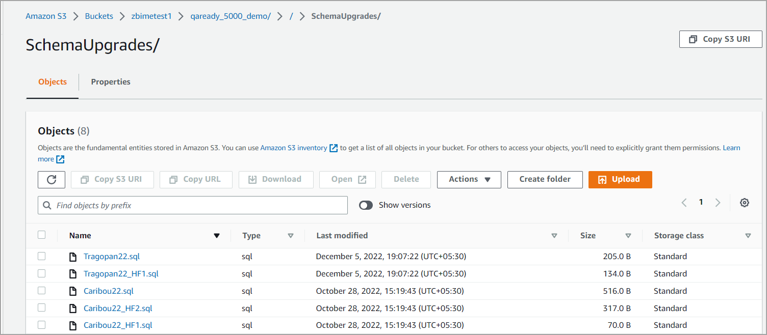Click the file icon beside Tragopan22_HF1.sql

73,274
